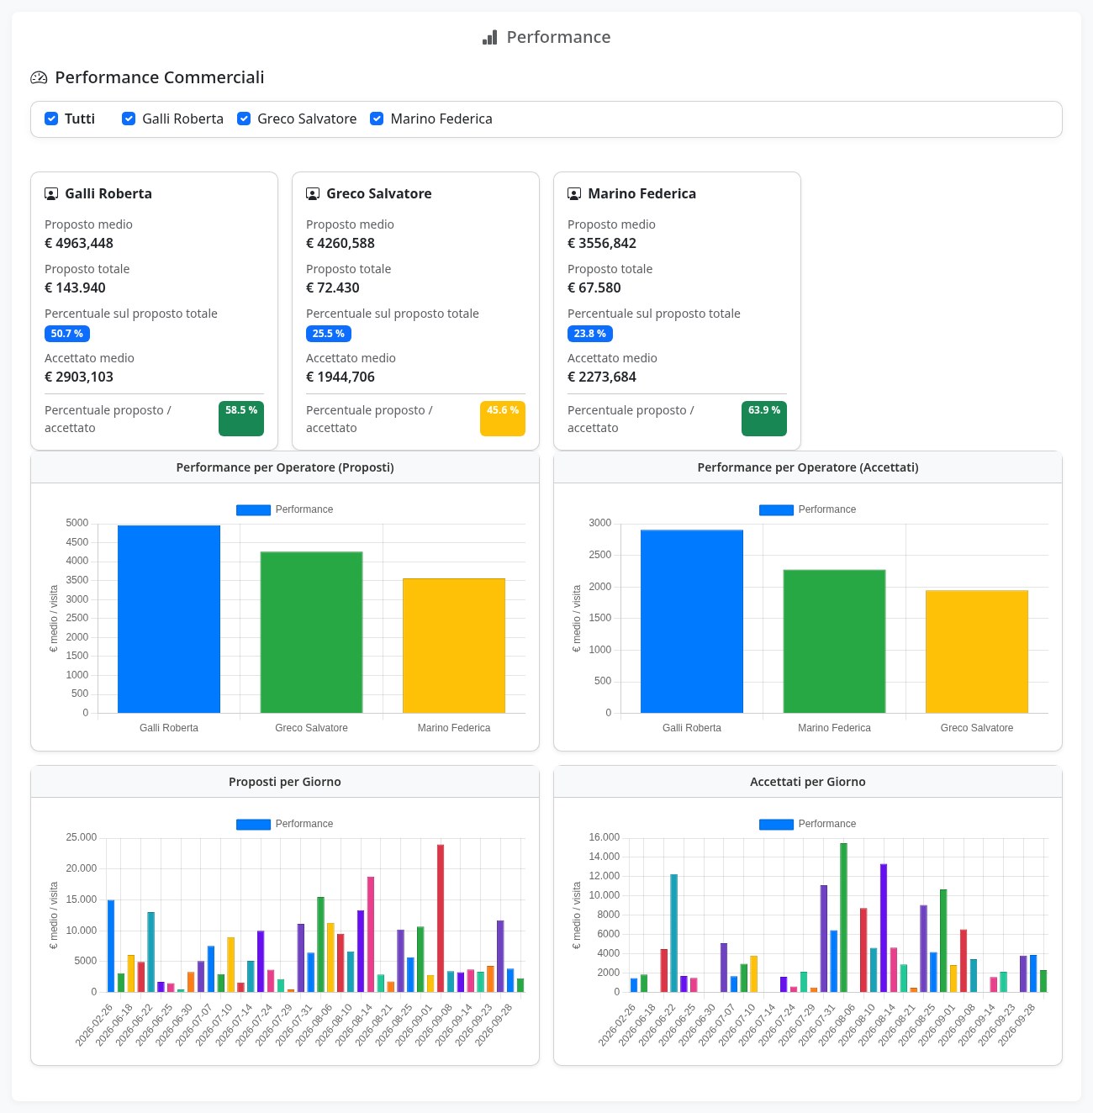The width and height of the screenshot is (1093, 1113).
Task: Click the speedometer icon beside Performance Commerciali
Action: tap(39, 78)
